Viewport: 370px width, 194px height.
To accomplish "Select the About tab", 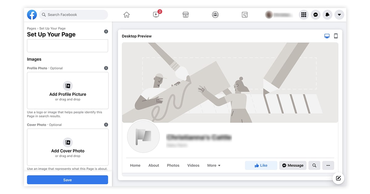I will [x=154, y=165].
